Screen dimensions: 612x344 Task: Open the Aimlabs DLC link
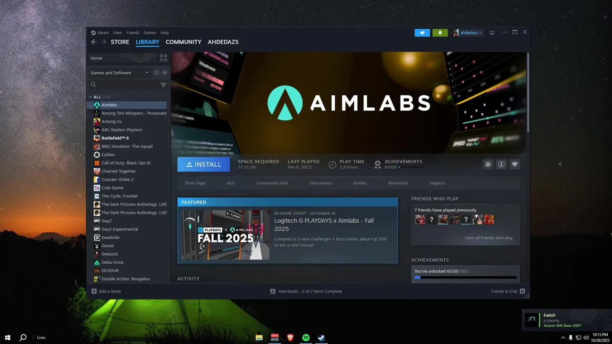pyautogui.click(x=231, y=183)
